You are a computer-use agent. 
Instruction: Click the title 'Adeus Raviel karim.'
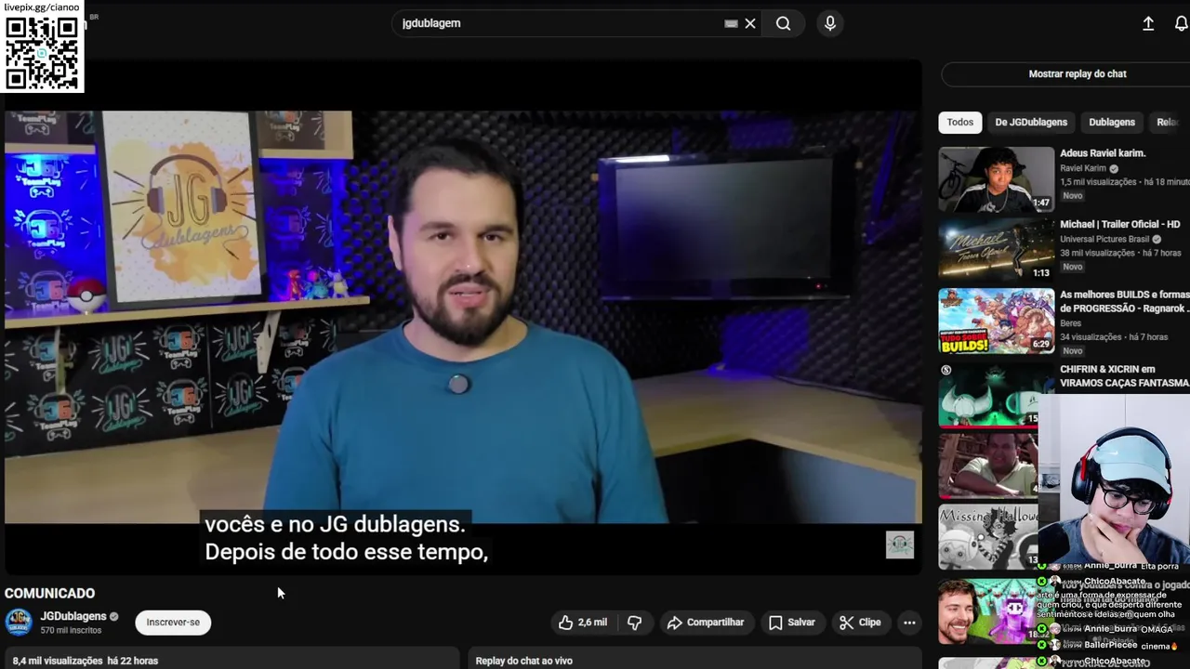[x=1103, y=153]
